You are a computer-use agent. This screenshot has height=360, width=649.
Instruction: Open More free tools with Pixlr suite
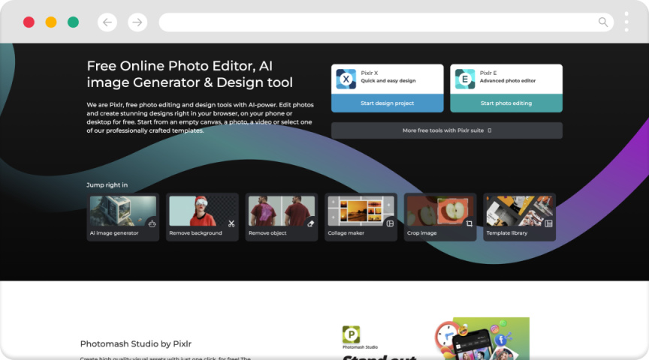(447, 130)
